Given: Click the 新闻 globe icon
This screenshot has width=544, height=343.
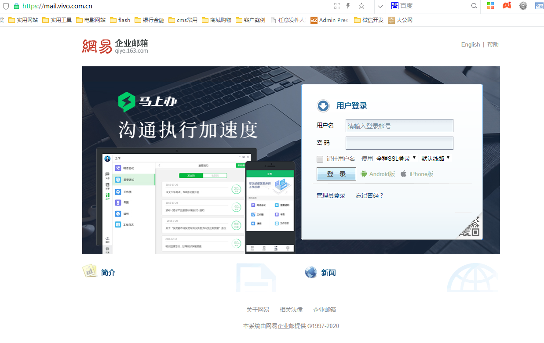Looking at the screenshot, I should click(311, 272).
